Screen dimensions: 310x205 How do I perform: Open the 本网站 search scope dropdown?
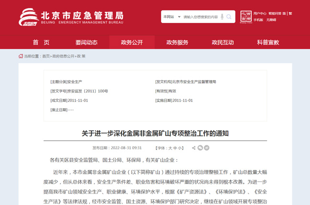click(x=172, y=17)
